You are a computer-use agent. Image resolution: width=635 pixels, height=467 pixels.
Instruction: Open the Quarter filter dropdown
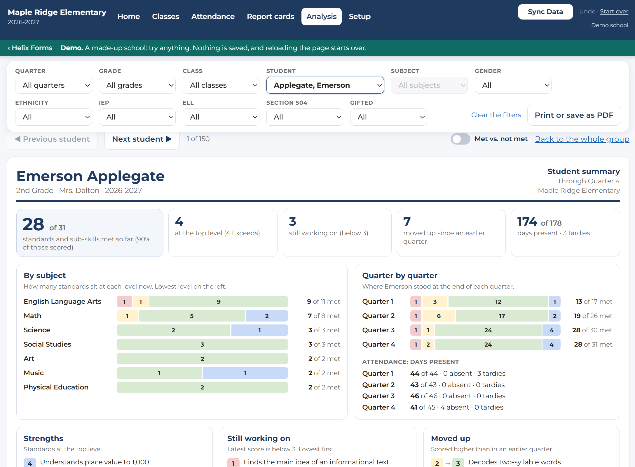(x=53, y=85)
